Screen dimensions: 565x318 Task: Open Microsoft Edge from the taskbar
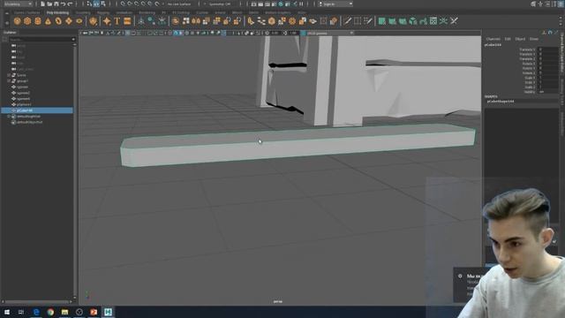36,312
